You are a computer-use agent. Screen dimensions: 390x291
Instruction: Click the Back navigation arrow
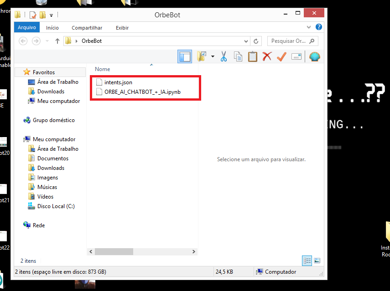tap(23, 41)
